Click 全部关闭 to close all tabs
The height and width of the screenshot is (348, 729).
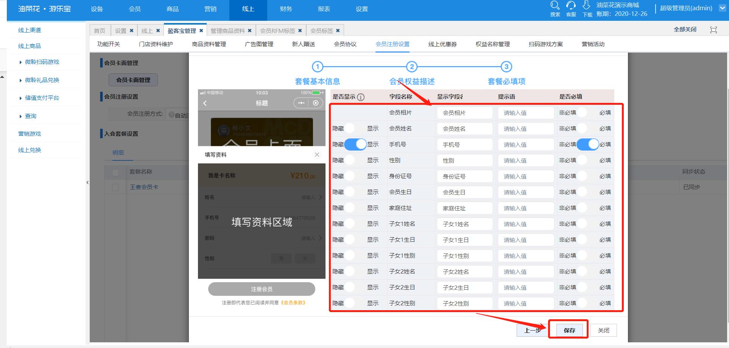(685, 30)
